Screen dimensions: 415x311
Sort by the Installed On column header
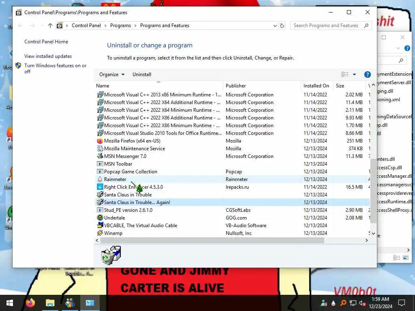coord(317,86)
